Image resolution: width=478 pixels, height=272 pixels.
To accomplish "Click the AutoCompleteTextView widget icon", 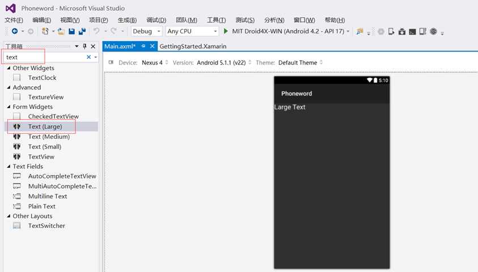I will pyautogui.click(x=17, y=176).
